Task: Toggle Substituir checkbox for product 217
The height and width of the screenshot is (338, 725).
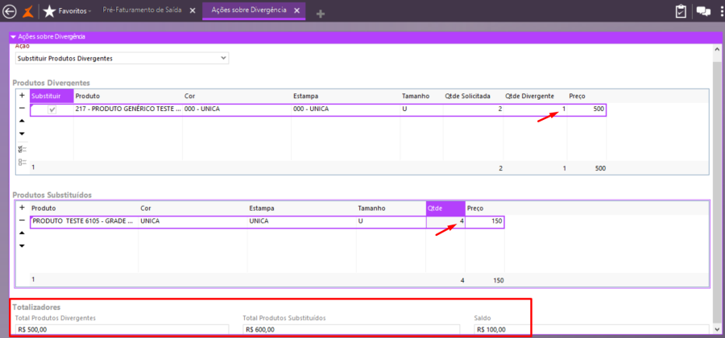Action: pyautogui.click(x=52, y=110)
